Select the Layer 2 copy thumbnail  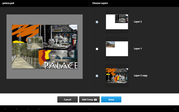pyautogui.click(x=117, y=76)
